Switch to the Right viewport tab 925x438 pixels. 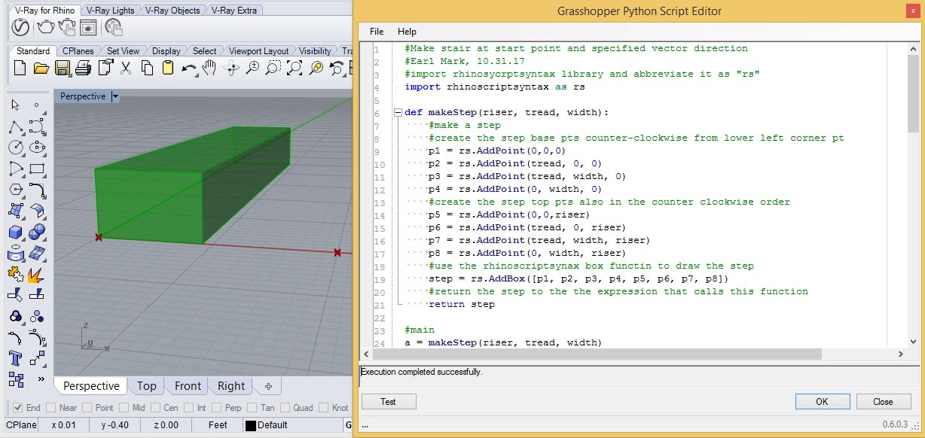(x=231, y=386)
